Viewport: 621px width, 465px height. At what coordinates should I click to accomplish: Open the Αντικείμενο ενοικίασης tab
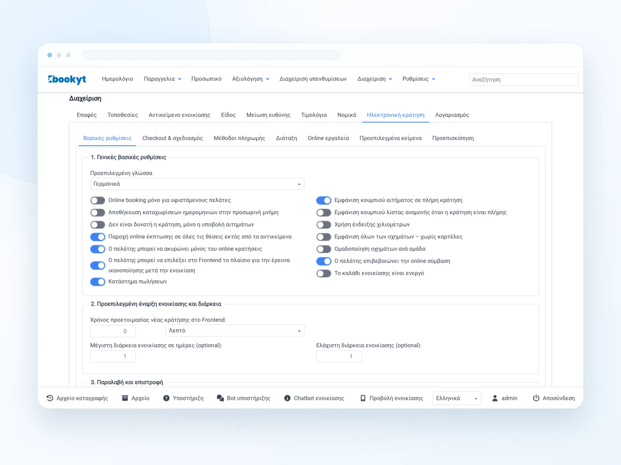[179, 115]
